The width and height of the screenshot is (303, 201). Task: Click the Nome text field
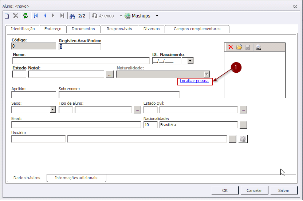81,61
